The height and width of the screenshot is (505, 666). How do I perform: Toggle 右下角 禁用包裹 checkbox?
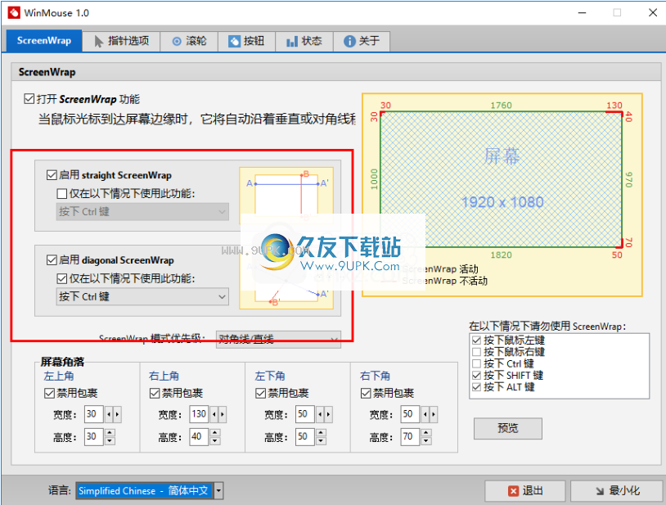366,394
